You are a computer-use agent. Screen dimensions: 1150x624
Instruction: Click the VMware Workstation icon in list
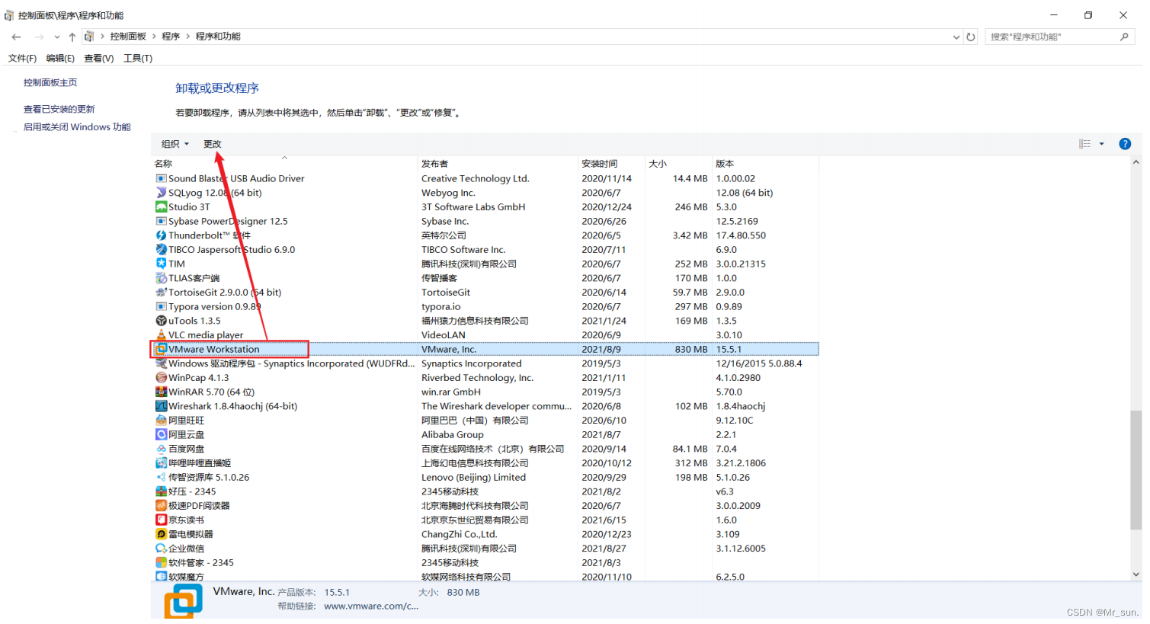[161, 349]
